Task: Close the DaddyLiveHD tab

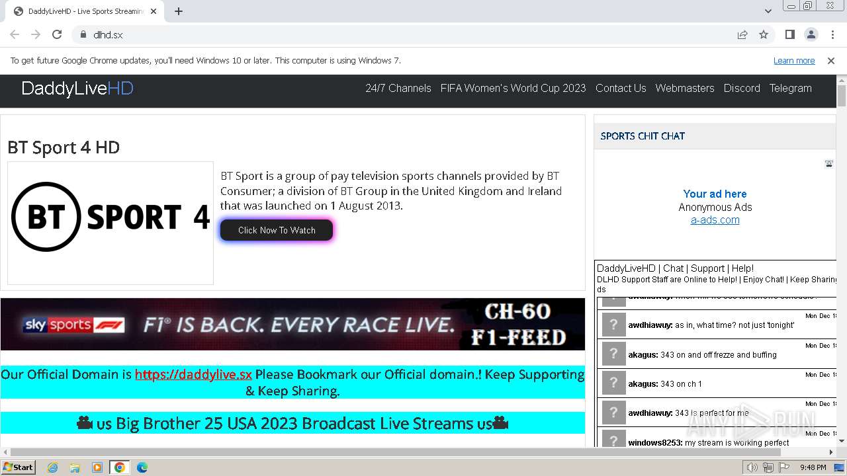Action: 154,11
